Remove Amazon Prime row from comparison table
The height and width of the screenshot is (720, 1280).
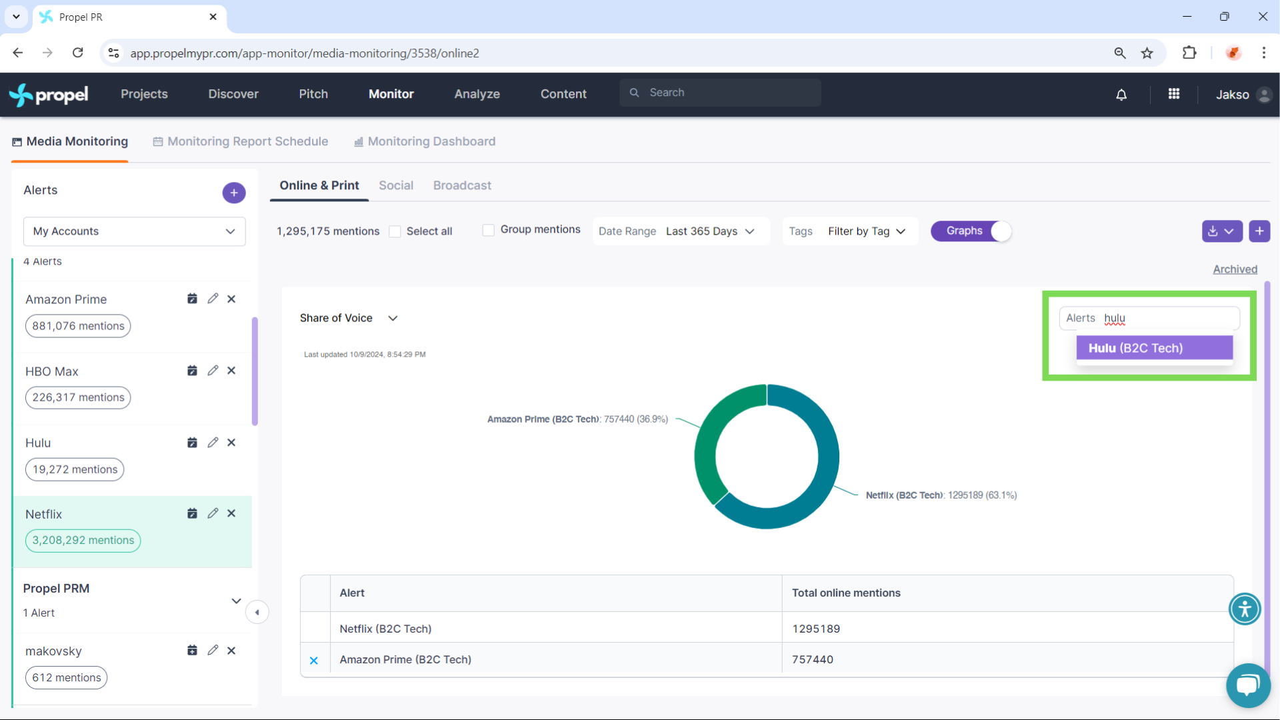pos(314,660)
